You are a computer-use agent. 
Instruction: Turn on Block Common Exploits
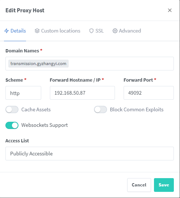[x=100, y=109]
